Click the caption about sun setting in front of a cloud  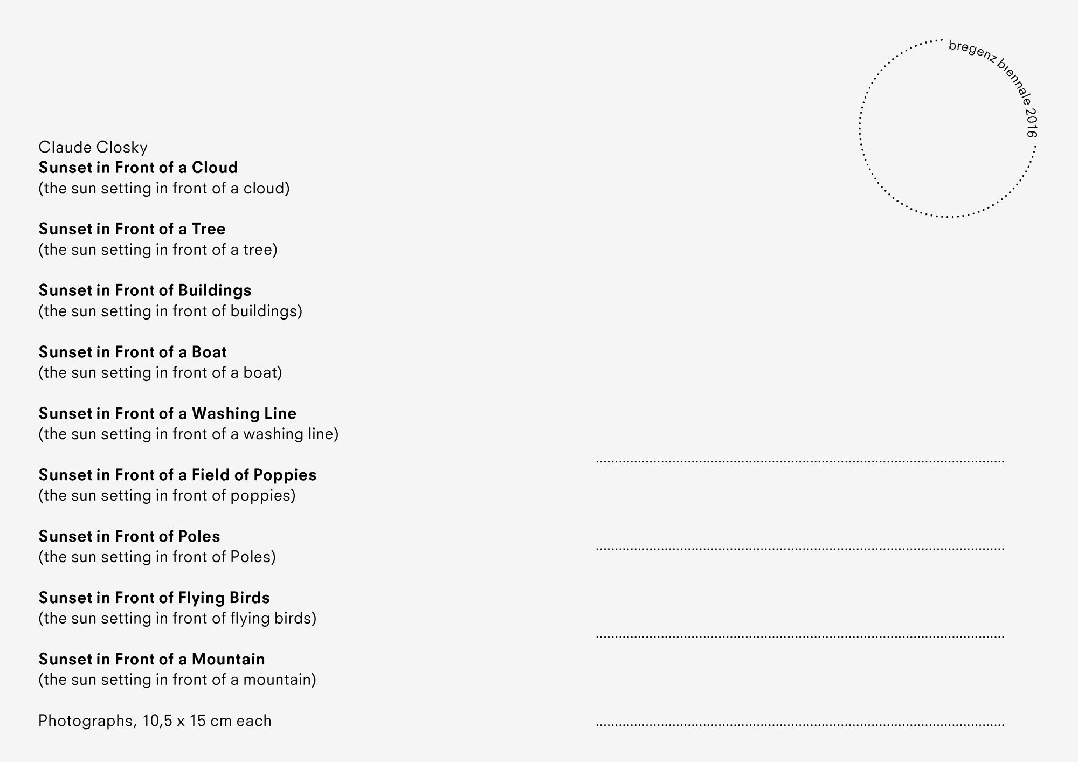click(x=164, y=189)
